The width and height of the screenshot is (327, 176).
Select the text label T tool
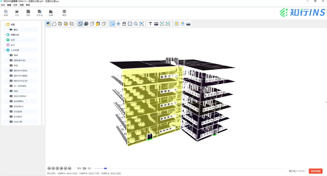point(150,24)
